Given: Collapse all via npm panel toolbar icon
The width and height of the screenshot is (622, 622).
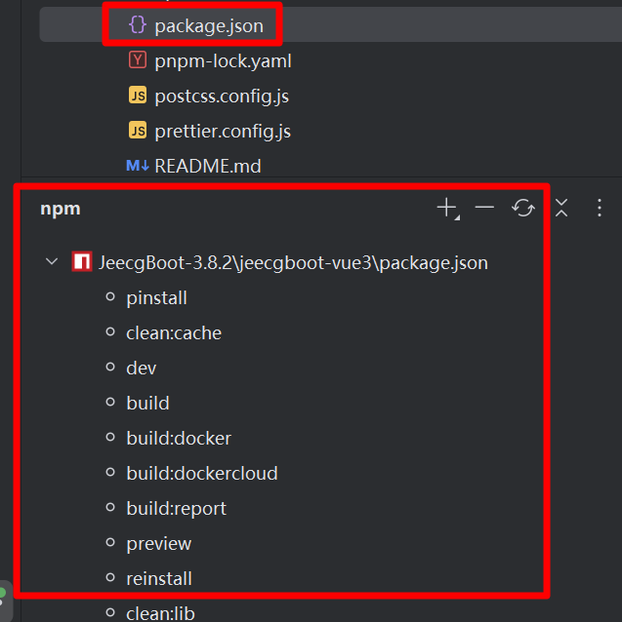Looking at the screenshot, I should point(561,208).
